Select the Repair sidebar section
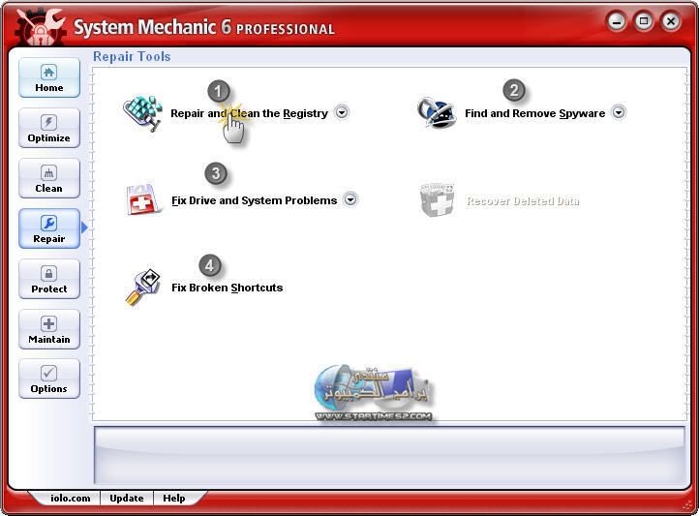699x516 pixels. [x=49, y=228]
